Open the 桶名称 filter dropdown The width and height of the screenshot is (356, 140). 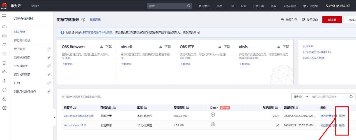coord(301,97)
